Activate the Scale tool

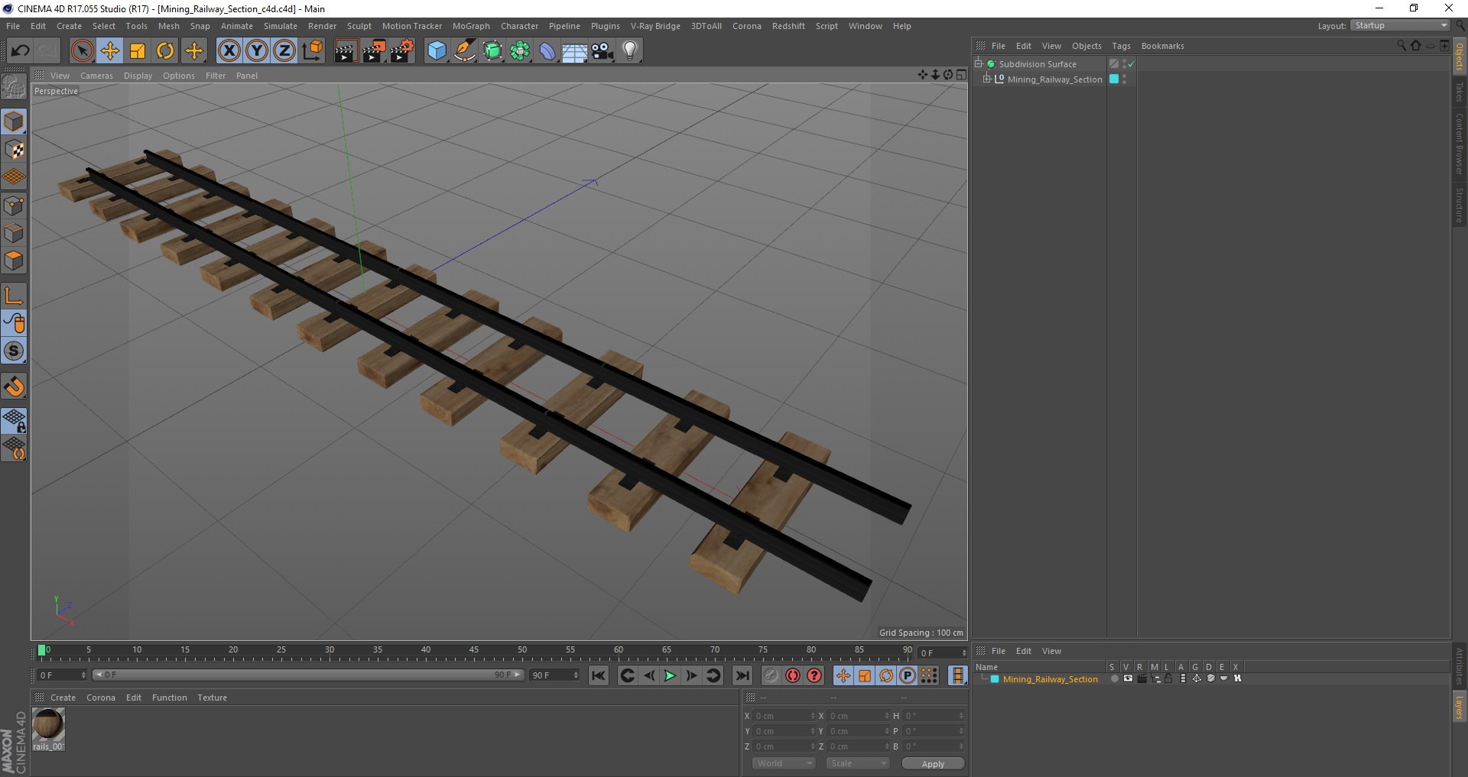click(138, 51)
